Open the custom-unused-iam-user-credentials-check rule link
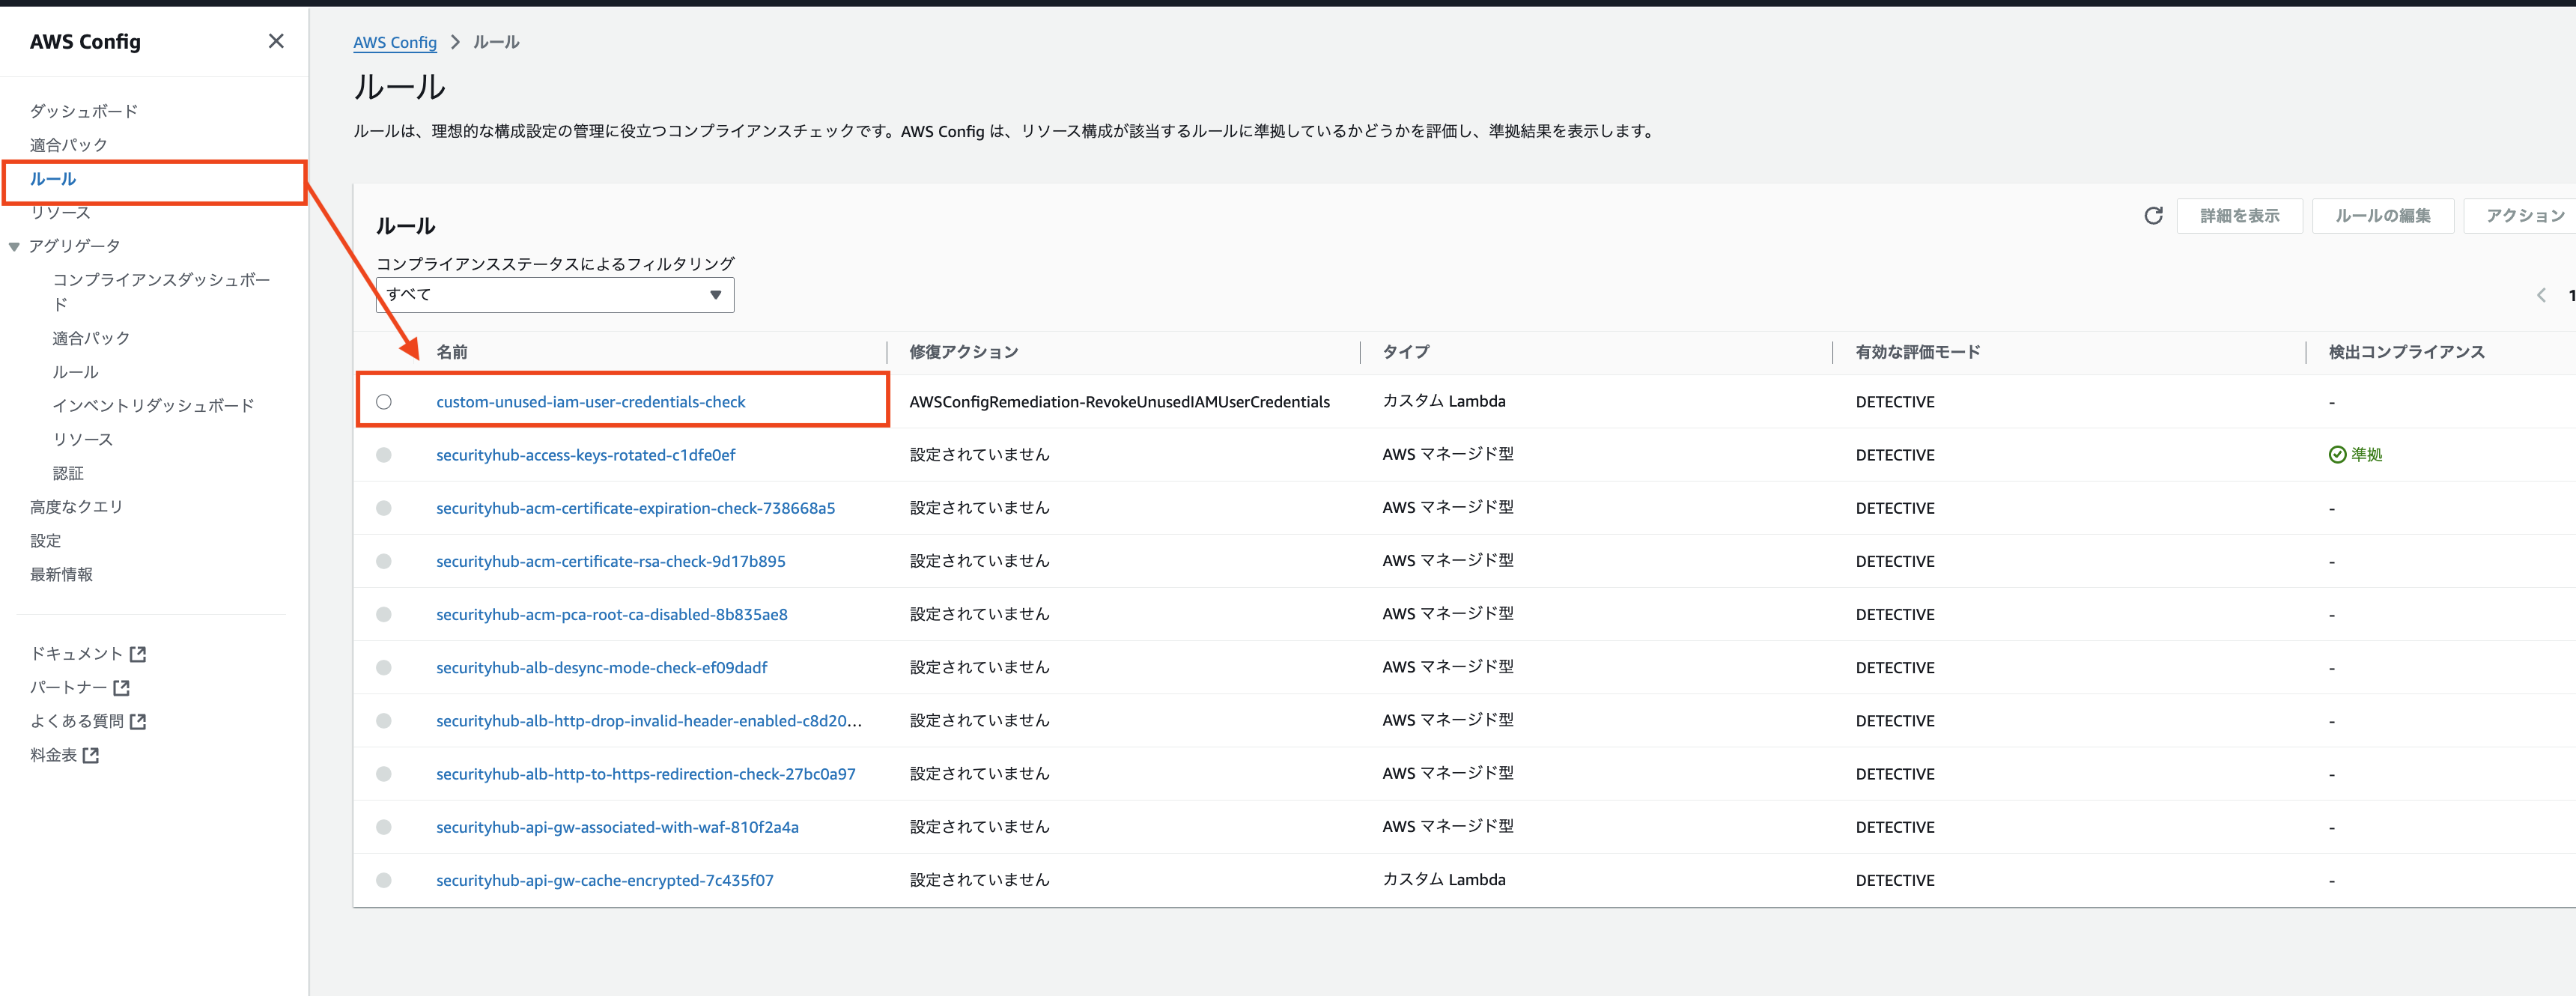2576x996 pixels. pyautogui.click(x=591, y=402)
